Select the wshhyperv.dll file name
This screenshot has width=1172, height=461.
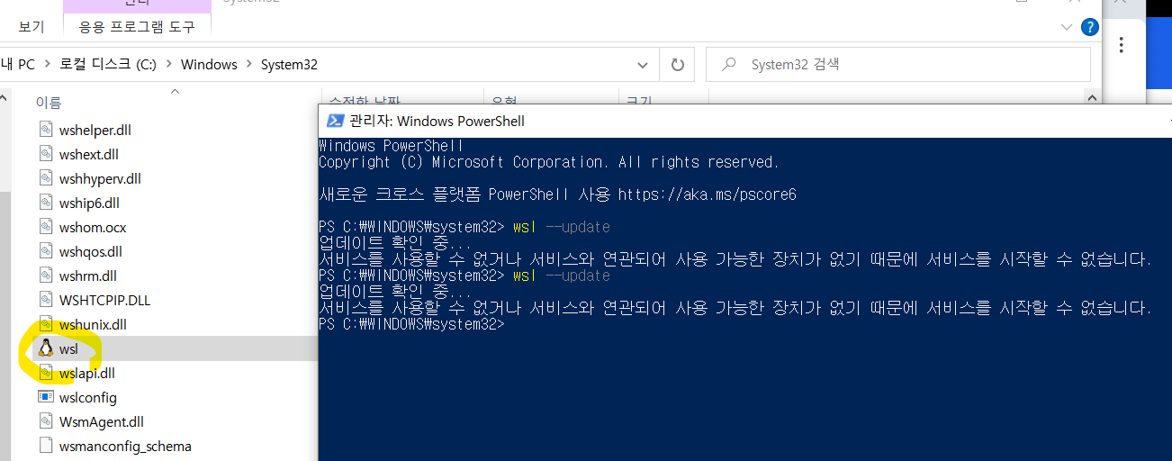coord(100,178)
